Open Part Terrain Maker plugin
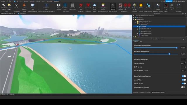 tap(46, 6)
